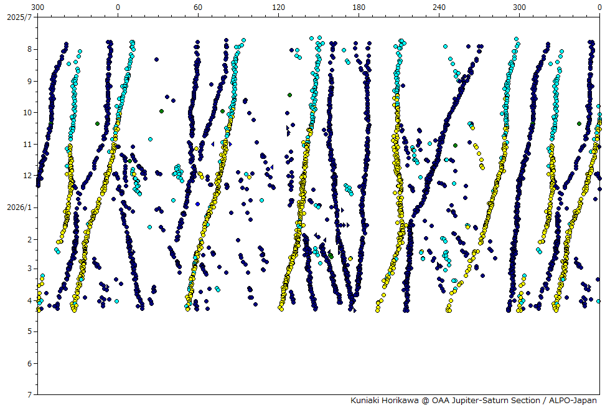
Task: Click the "2025/7" date label on vertical axis
Action: pos(17,17)
